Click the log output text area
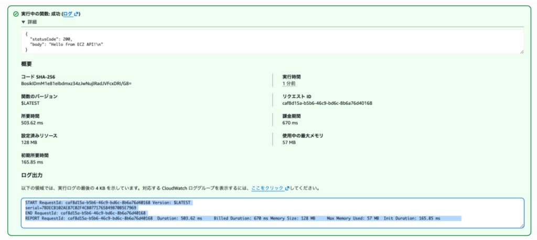Image resolution: width=537 pixels, height=240 pixels. 272,213
